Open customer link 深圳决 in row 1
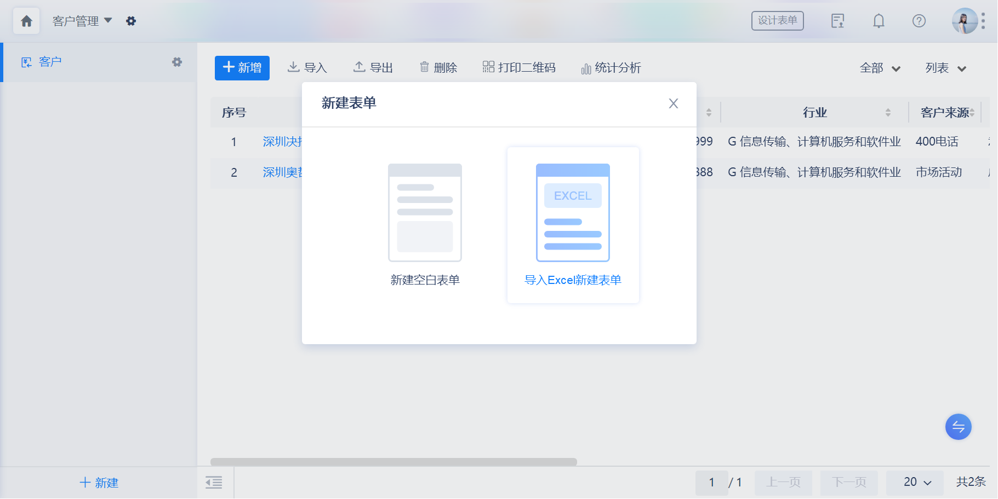The width and height of the screenshot is (998, 499). [282, 142]
